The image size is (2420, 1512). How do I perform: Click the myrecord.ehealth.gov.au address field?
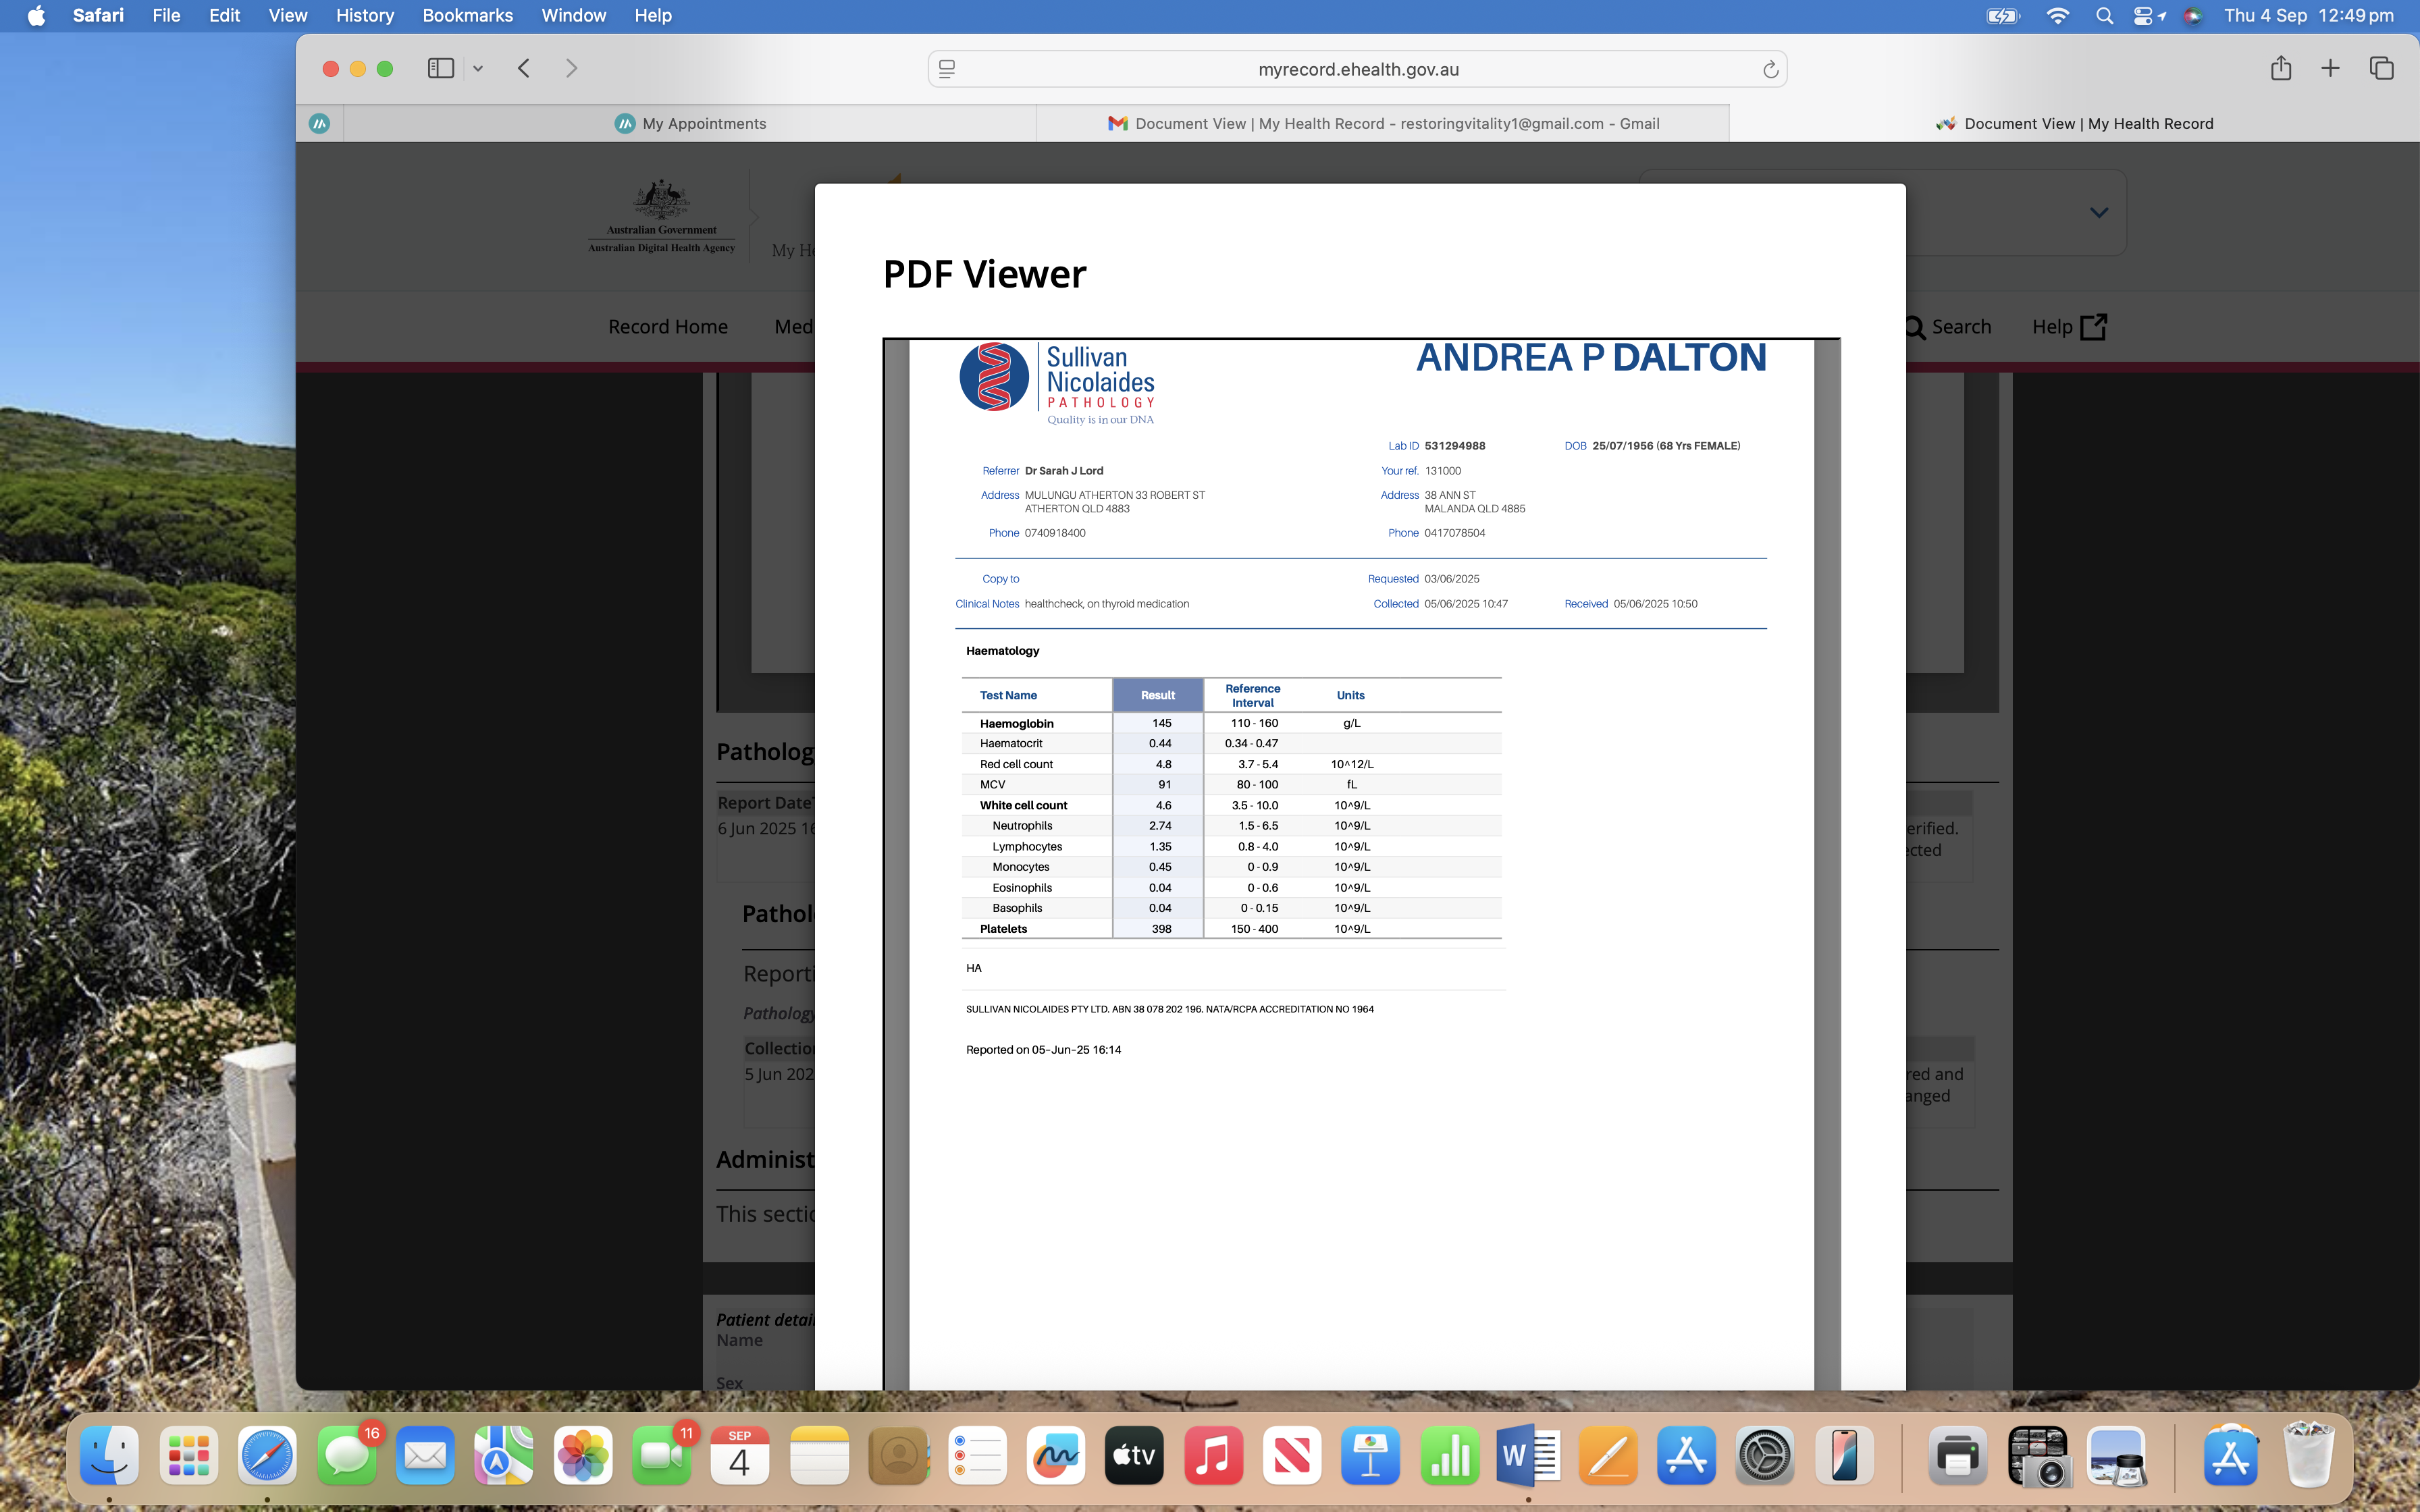[x=1357, y=69]
